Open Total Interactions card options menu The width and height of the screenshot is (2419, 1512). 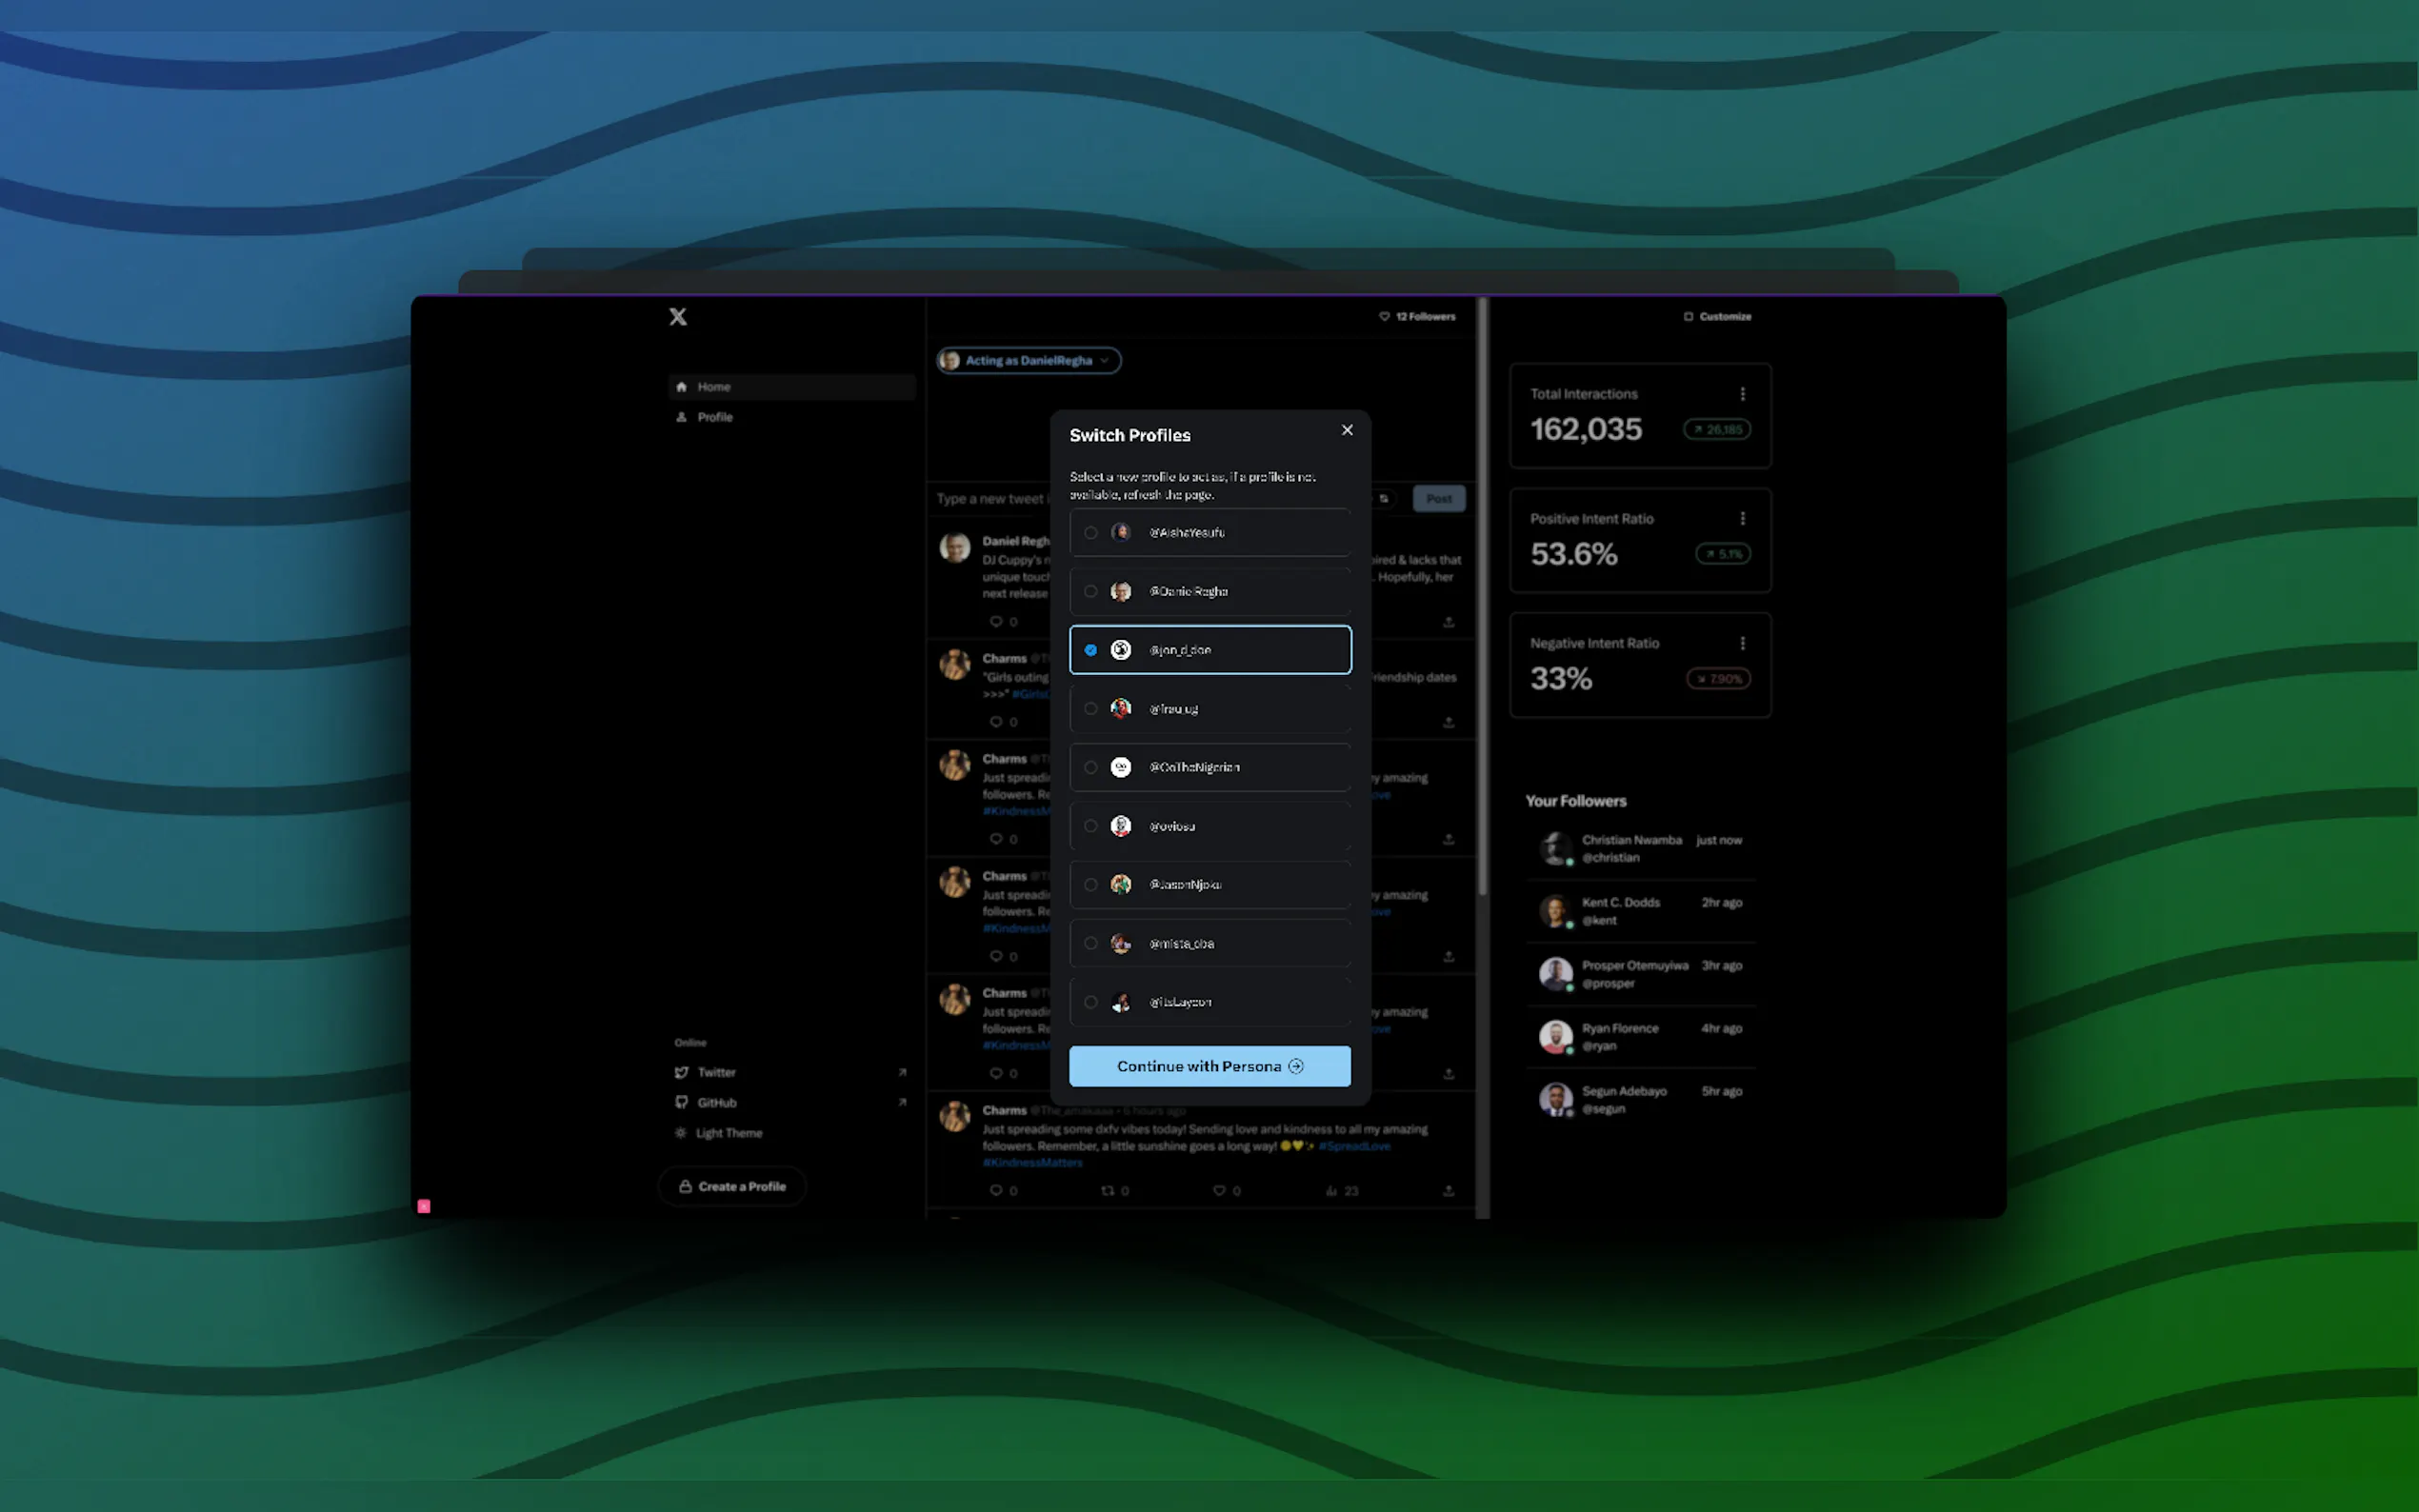click(x=1742, y=394)
